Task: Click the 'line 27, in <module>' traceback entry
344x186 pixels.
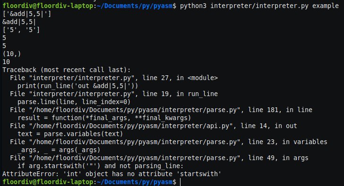Action: click(x=114, y=78)
